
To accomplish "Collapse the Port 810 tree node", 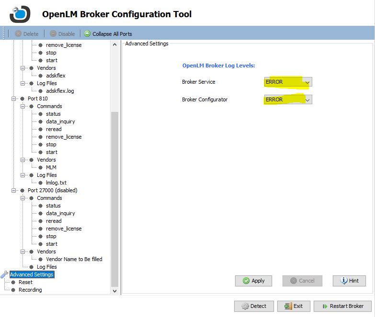I will (x=14, y=98).
